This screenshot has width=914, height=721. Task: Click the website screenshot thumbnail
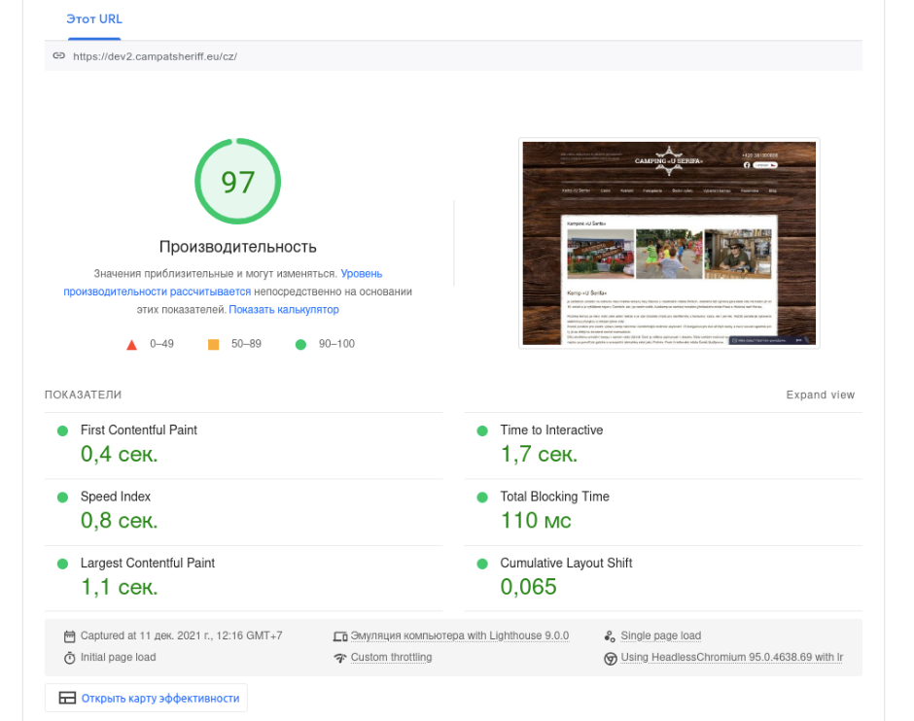point(669,243)
